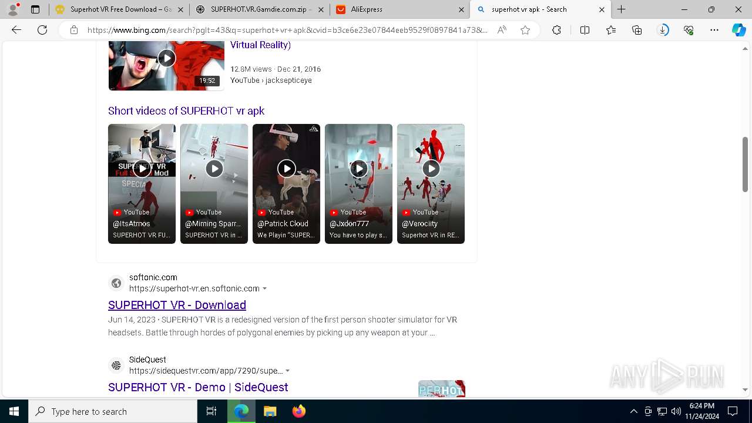Click the SideQuest site name text
Image resolution: width=752 pixels, height=423 pixels.
[147, 360]
